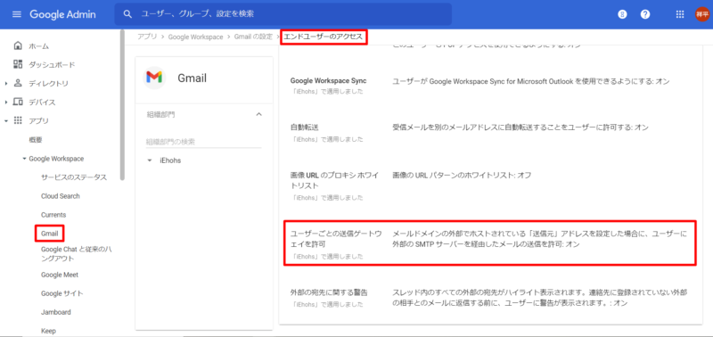Click the directory person icon
This screenshot has width=713, height=337.
point(18,83)
